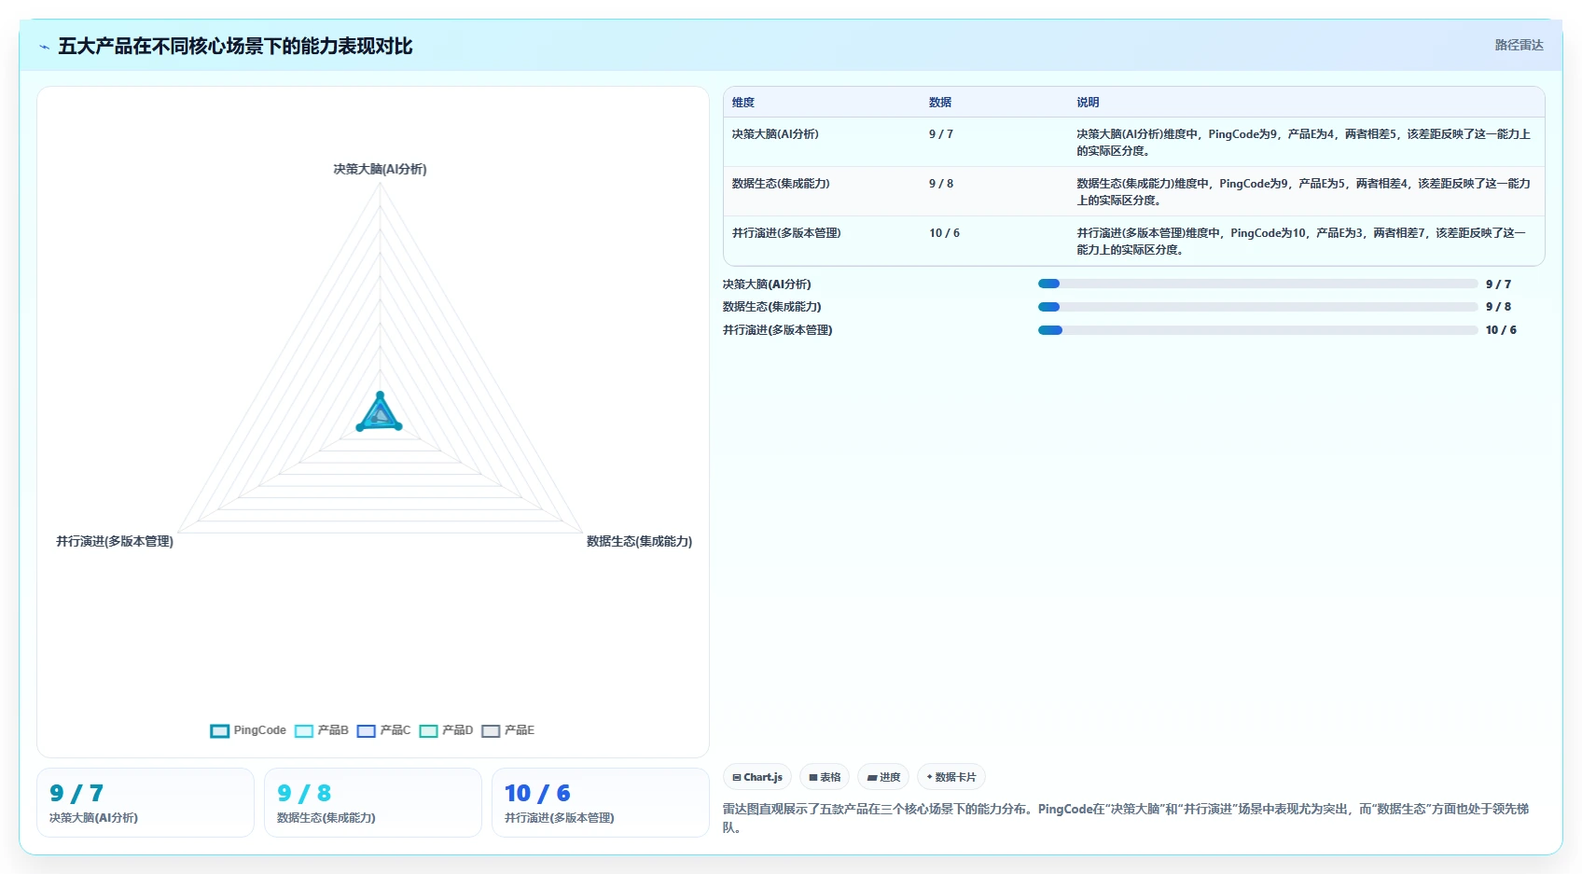Toggle the 产品B legend series
The height and width of the screenshot is (874, 1582).
point(322,730)
